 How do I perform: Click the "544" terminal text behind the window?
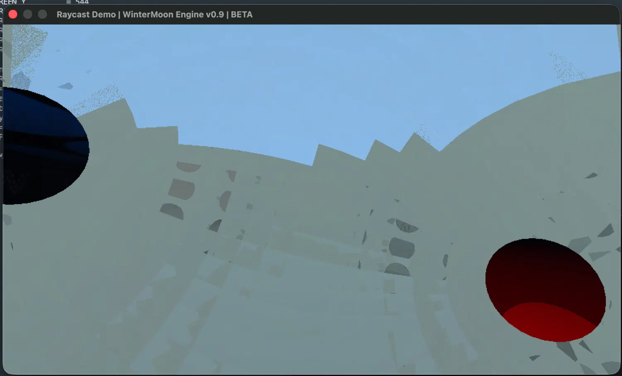coord(82,2)
